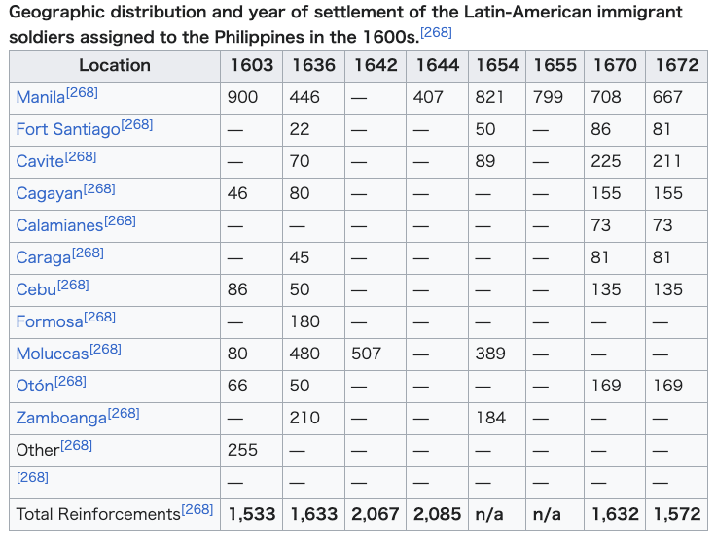The height and width of the screenshot is (540, 716).
Task: Click the 1603 column header
Action: pos(252,66)
